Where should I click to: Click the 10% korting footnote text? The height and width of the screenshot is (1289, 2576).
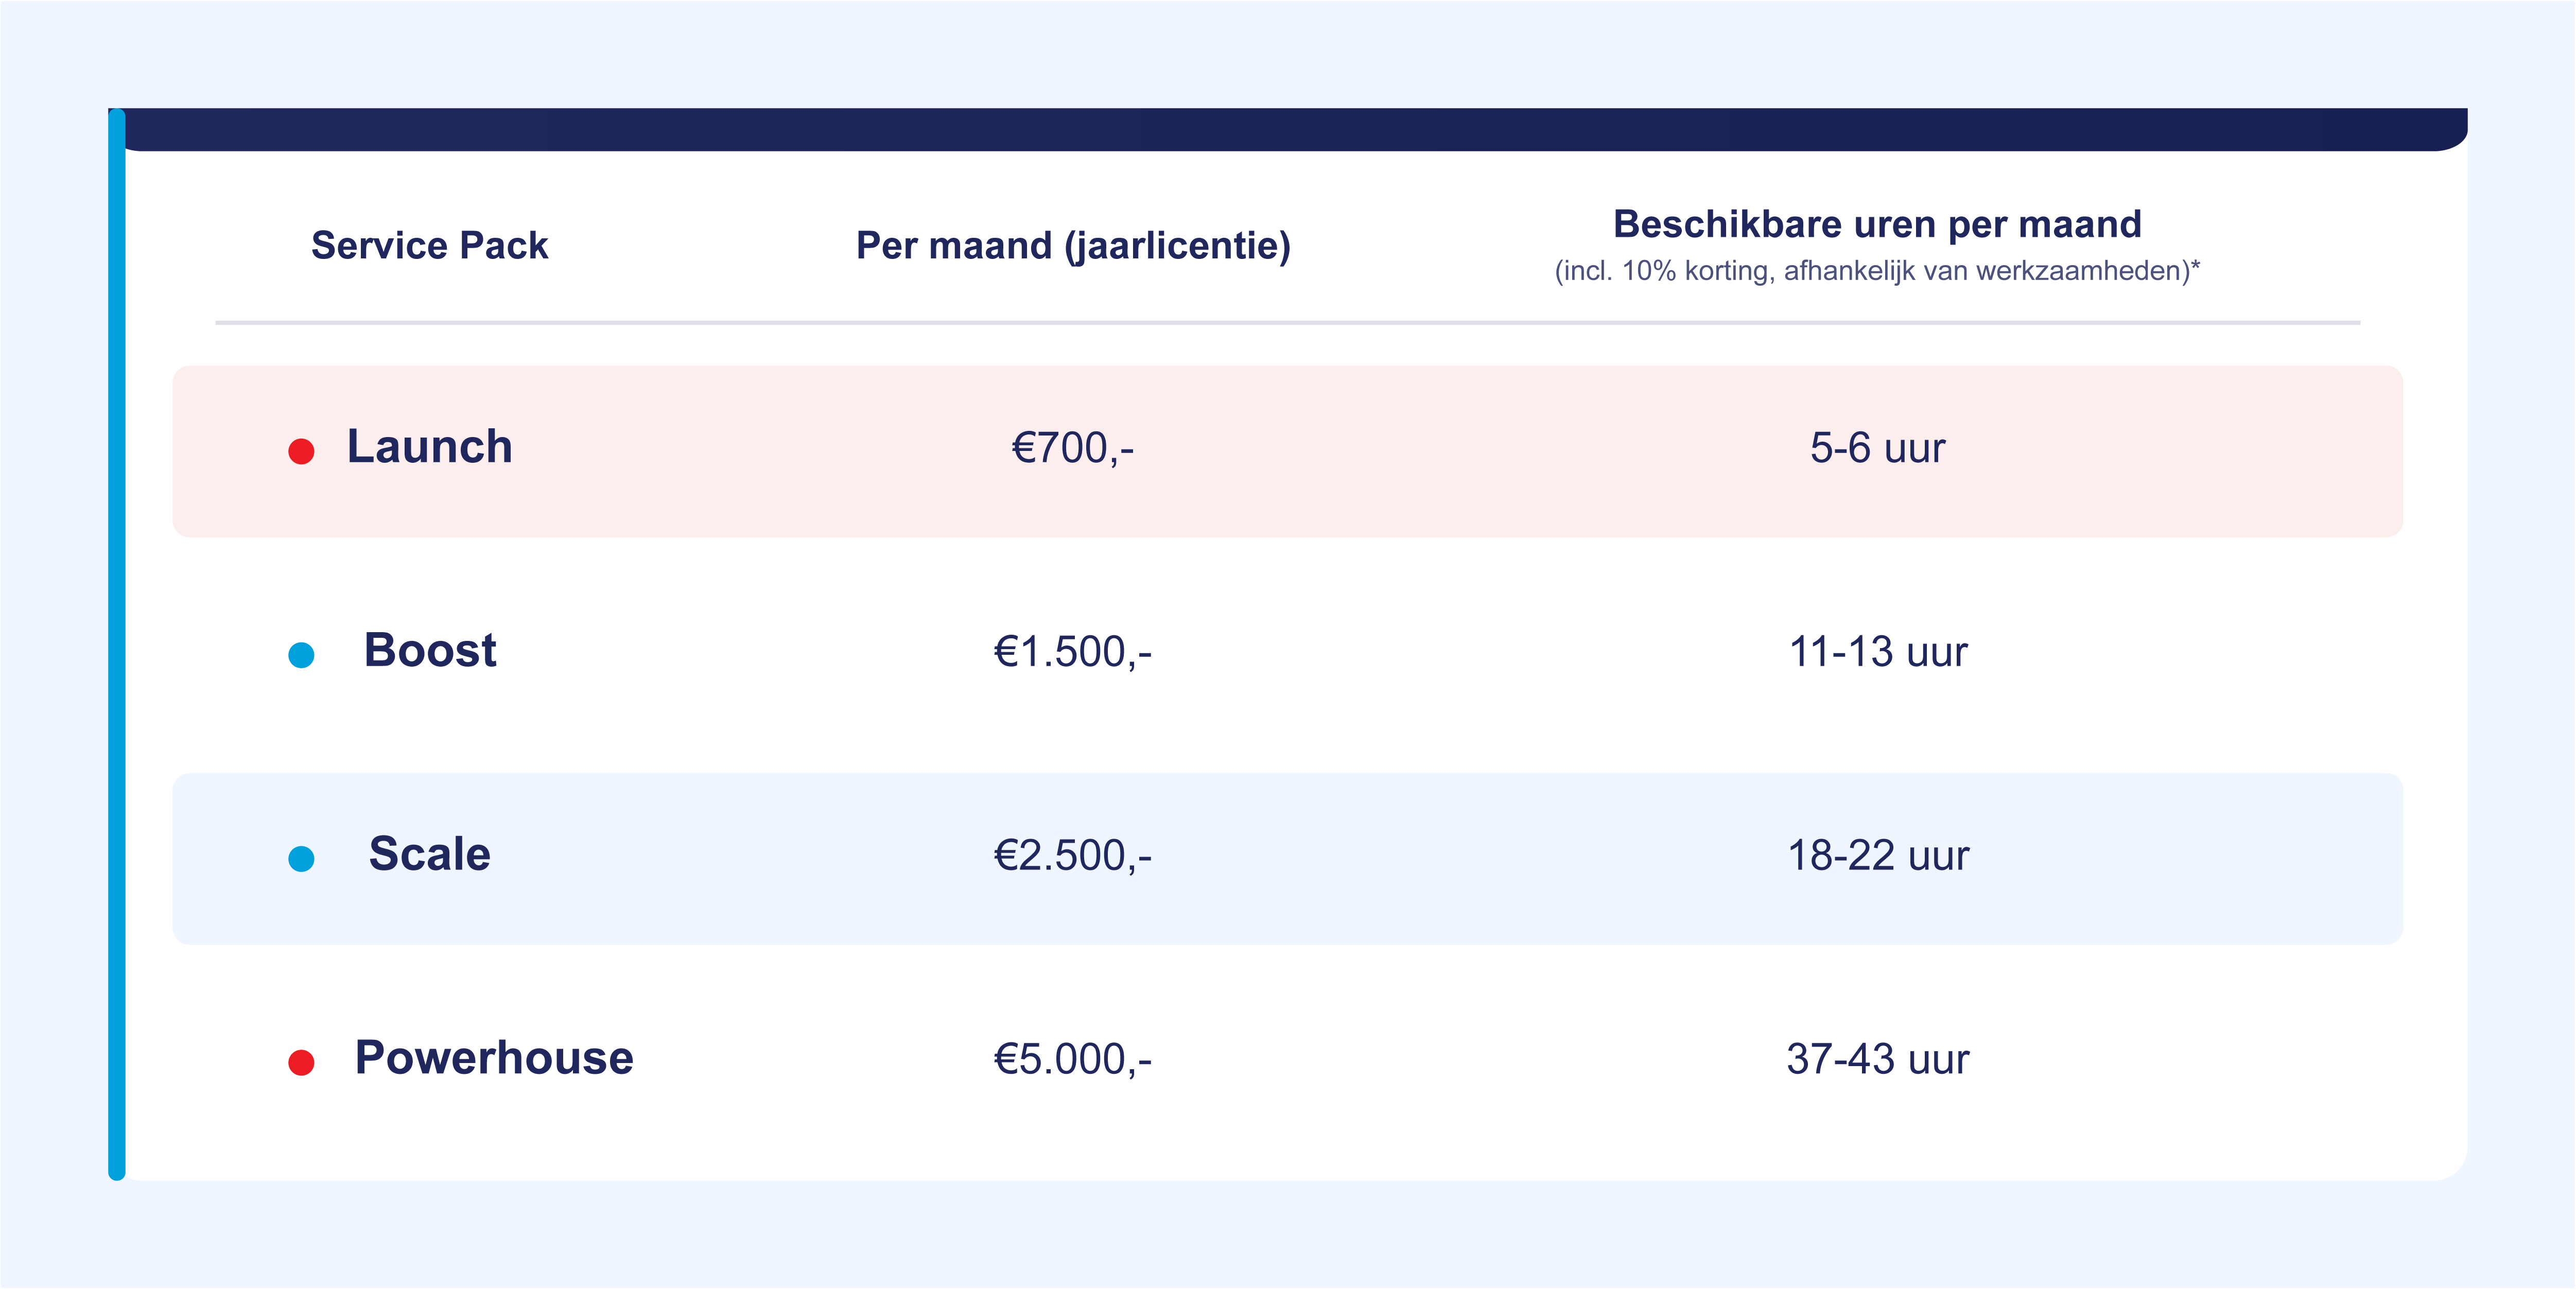click(x=1877, y=271)
